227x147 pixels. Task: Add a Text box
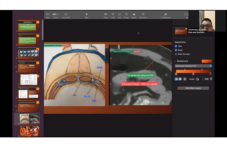point(120,16)
